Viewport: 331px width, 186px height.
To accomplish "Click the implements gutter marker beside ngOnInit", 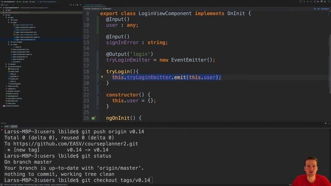I will pos(93,118).
